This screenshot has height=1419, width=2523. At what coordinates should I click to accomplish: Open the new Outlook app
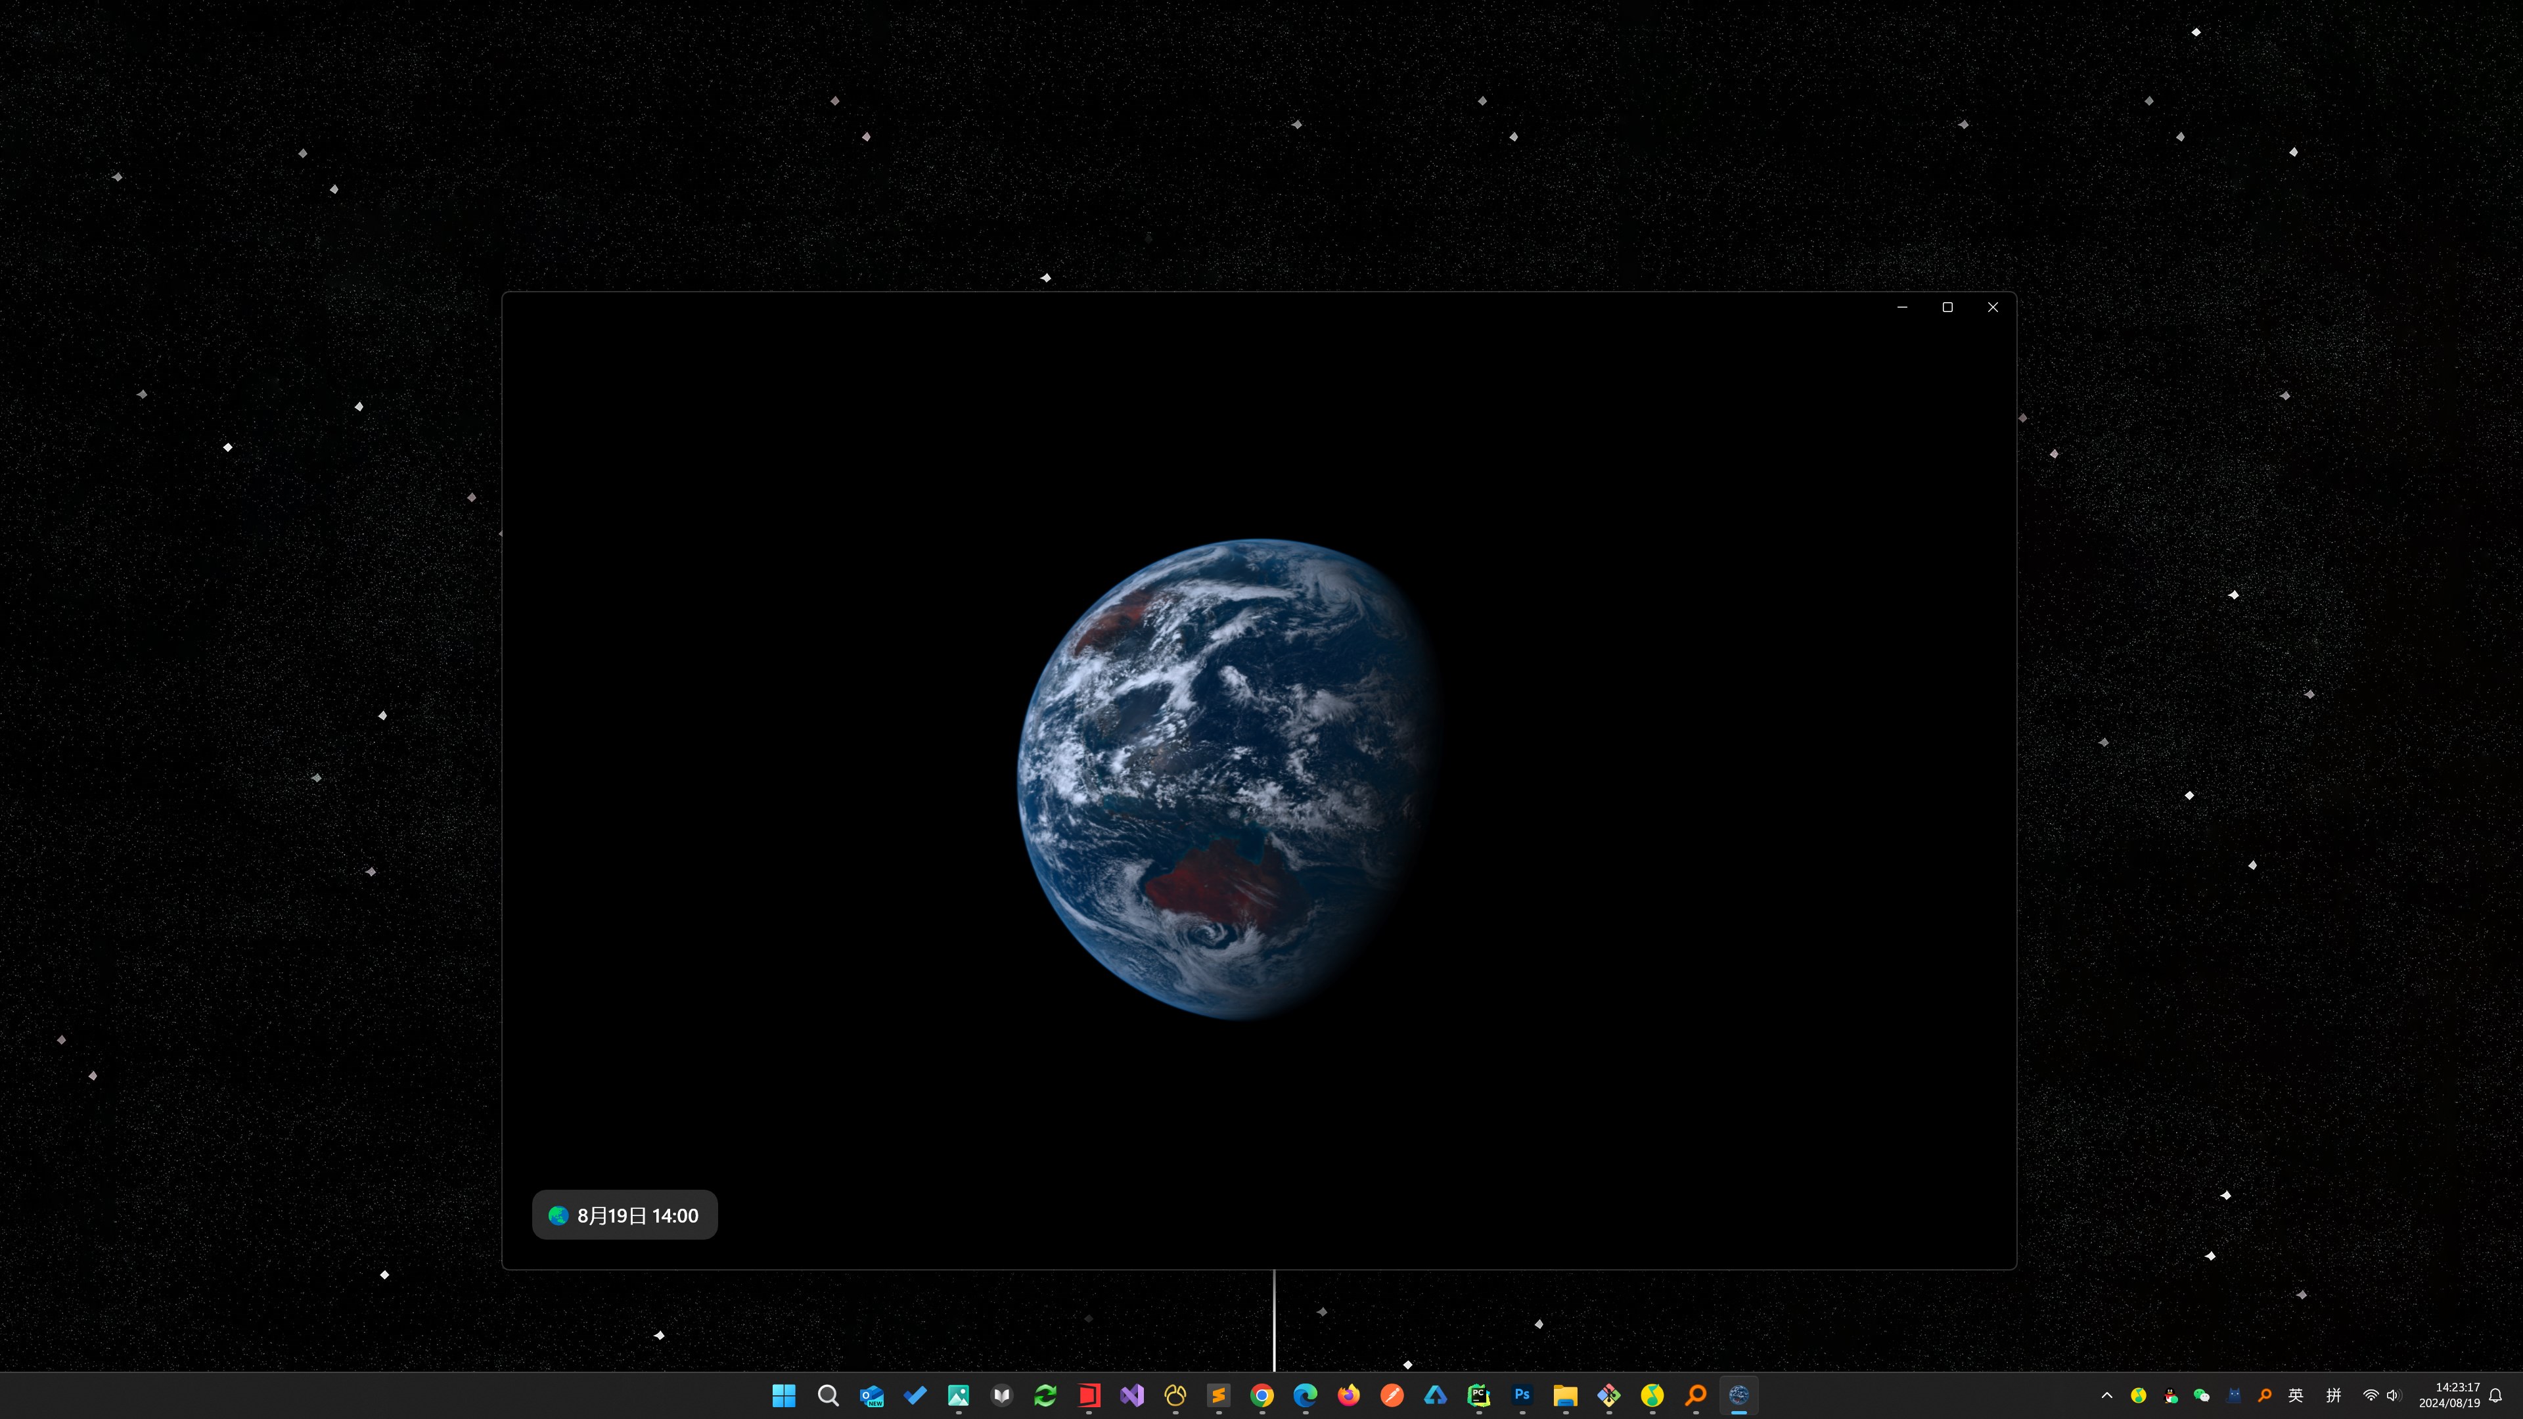(x=872, y=1395)
